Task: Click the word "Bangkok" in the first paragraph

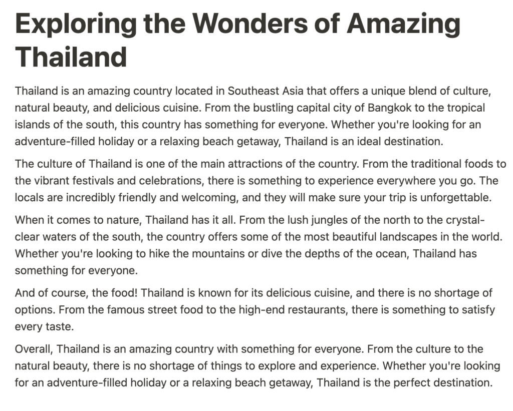Action: click(389, 108)
